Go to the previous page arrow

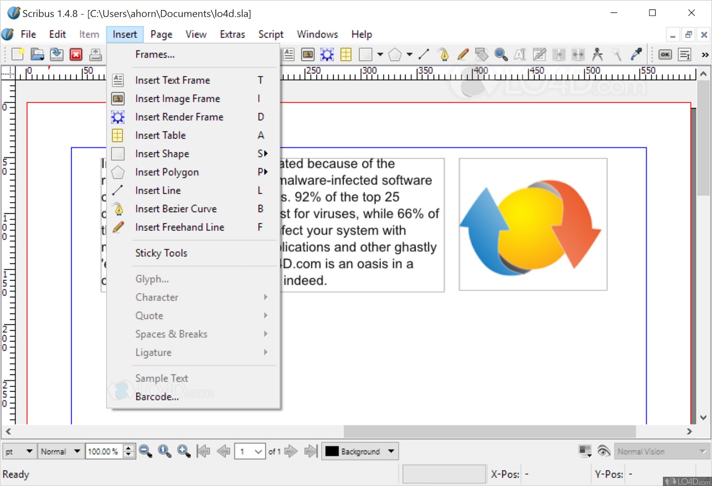coord(223,451)
